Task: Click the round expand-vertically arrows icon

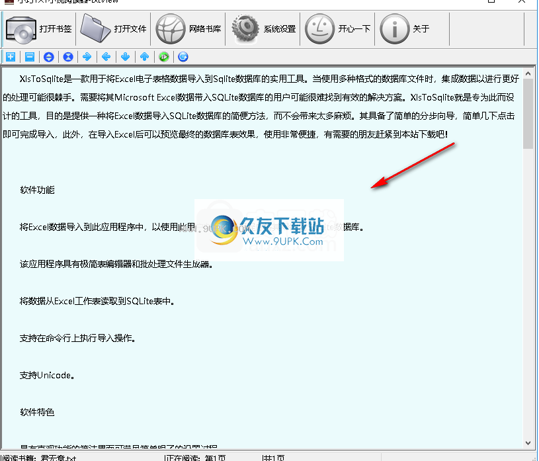Action: (x=49, y=57)
